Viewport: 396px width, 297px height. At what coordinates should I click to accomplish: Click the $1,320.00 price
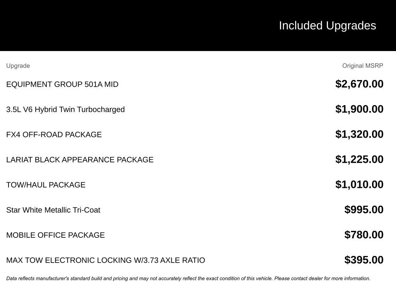tap(359, 134)
